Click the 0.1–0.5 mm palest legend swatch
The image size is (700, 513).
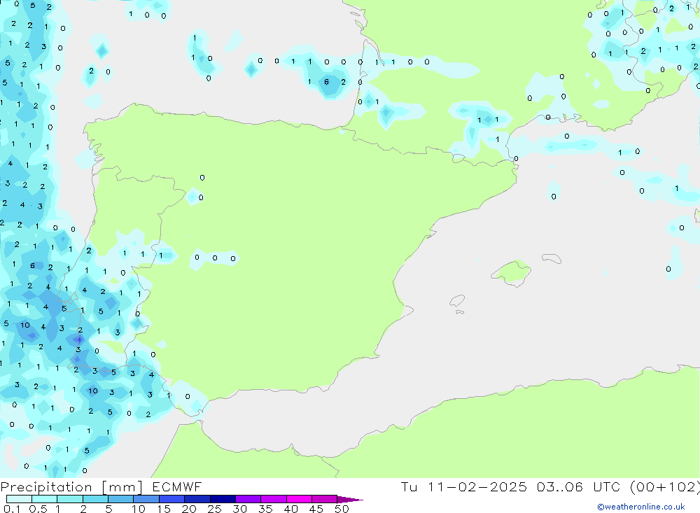(x=19, y=499)
